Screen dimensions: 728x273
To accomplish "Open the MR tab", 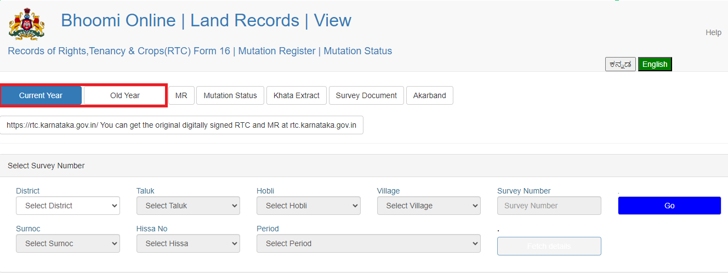I will pos(181,95).
